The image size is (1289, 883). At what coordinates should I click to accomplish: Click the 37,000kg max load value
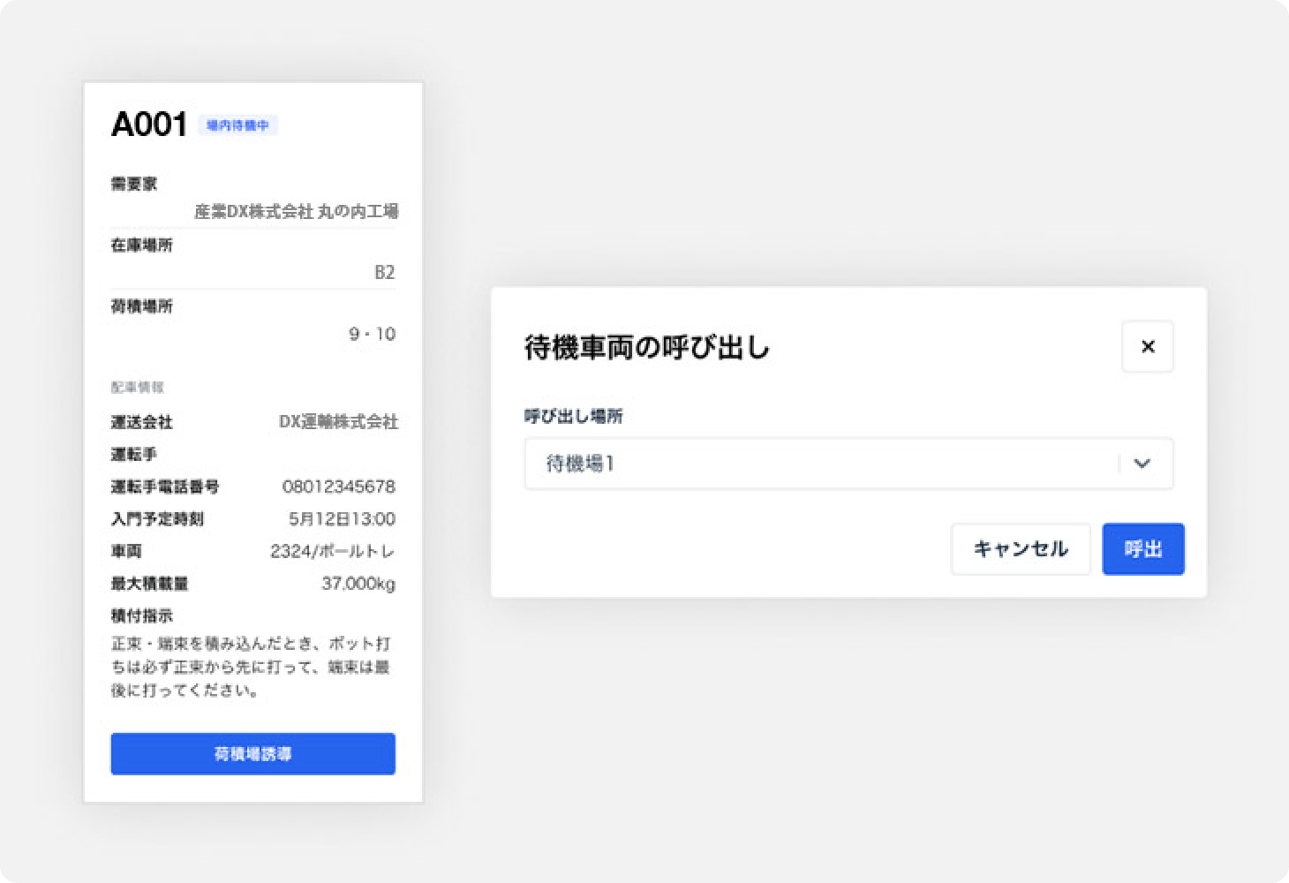coord(358,584)
